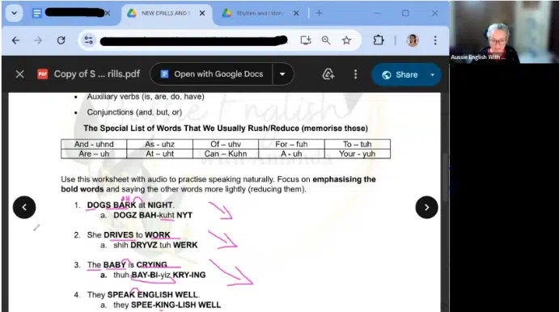This screenshot has height=312, width=559.
Task: Close the PDF preview with X
Action: tap(20, 74)
